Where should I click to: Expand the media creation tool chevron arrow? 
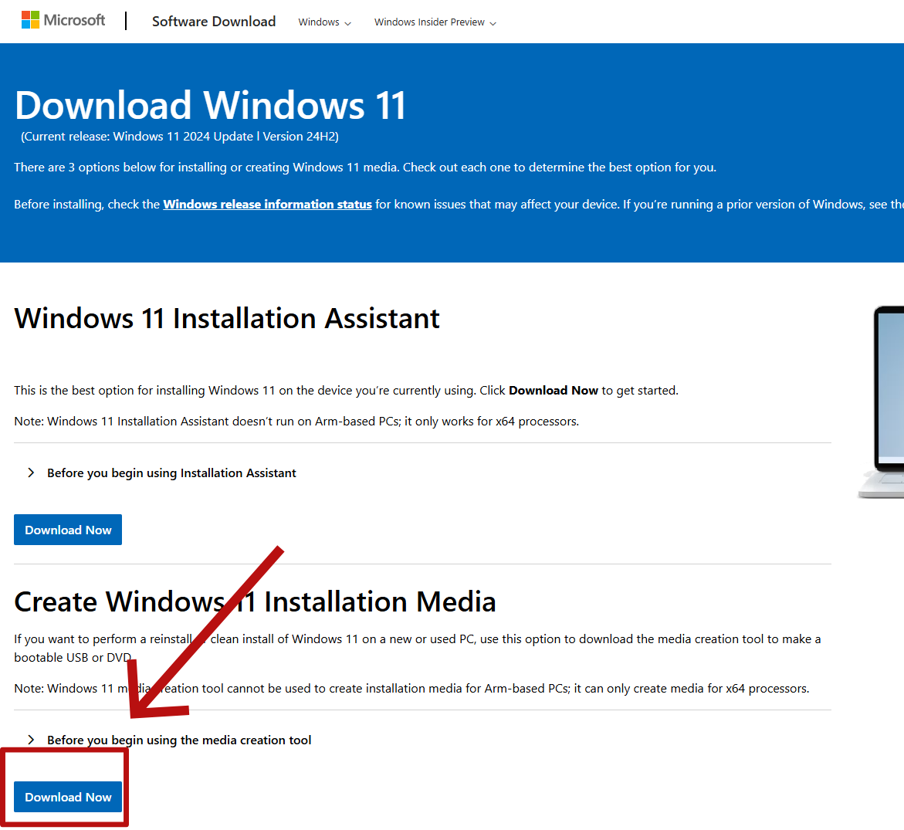tap(31, 740)
